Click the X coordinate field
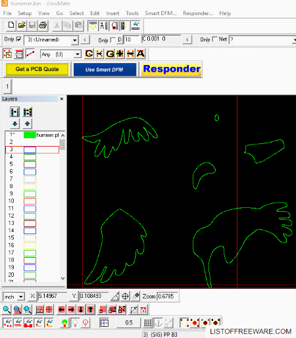 [53, 296]
